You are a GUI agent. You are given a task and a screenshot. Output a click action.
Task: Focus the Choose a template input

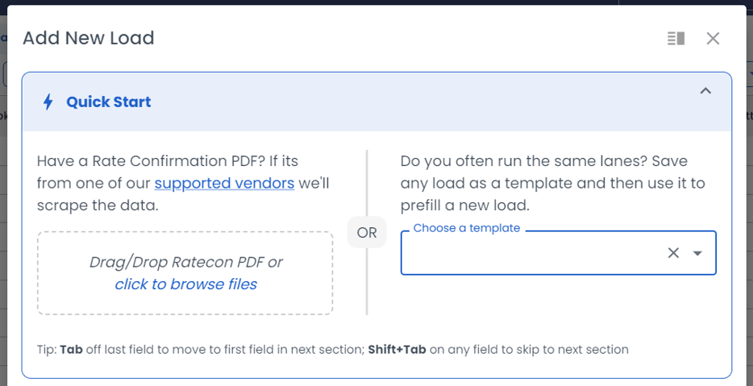(532, 253)
